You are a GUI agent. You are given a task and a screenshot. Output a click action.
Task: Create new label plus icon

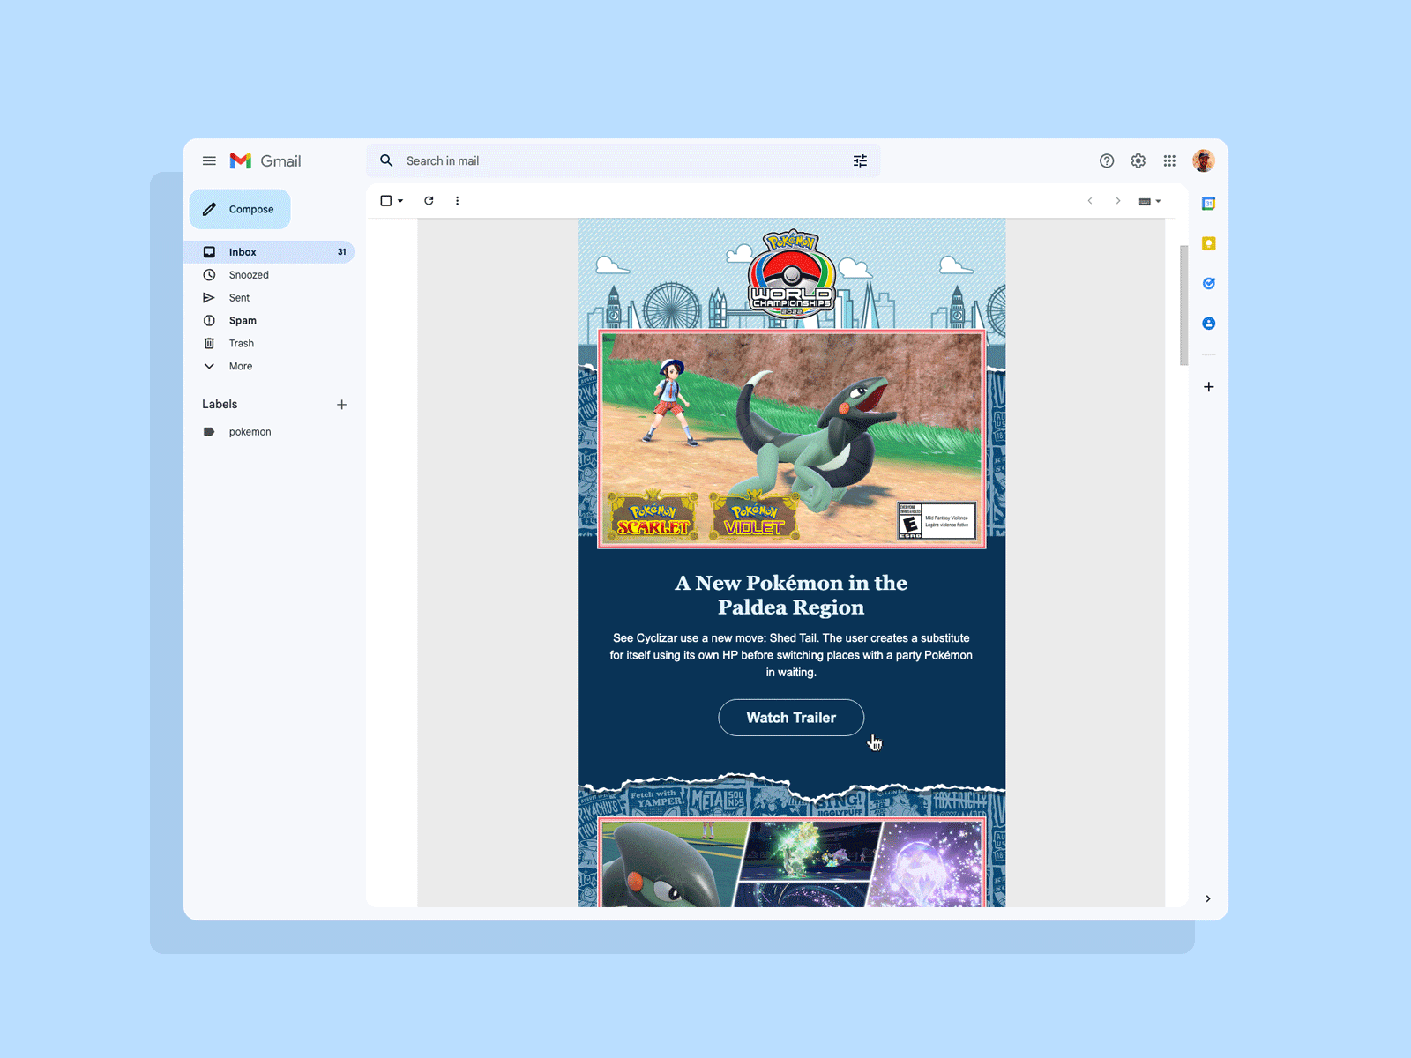pyautogui.click(x=342, y=405)
